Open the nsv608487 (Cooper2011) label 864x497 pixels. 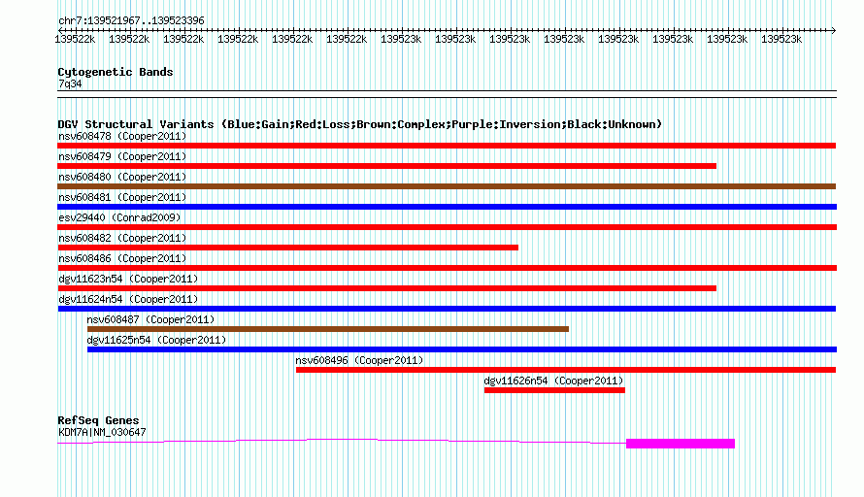tap(150, 319)
